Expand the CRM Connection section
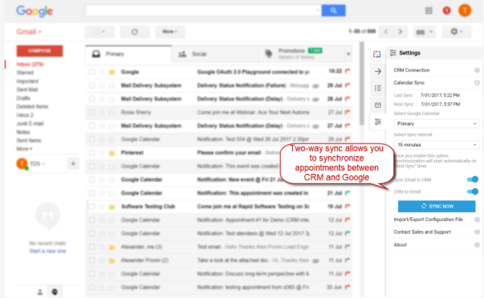 477,71
